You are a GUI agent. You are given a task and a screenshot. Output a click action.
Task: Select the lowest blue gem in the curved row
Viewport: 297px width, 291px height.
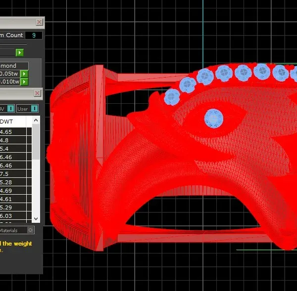172,97
